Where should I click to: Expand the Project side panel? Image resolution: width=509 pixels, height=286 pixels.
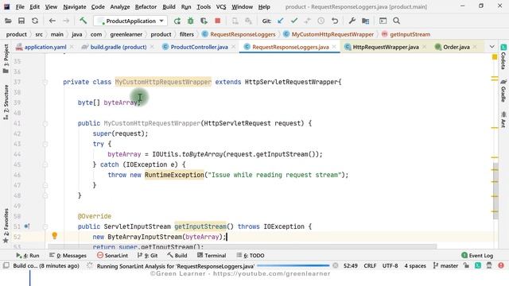coord(6,59)
